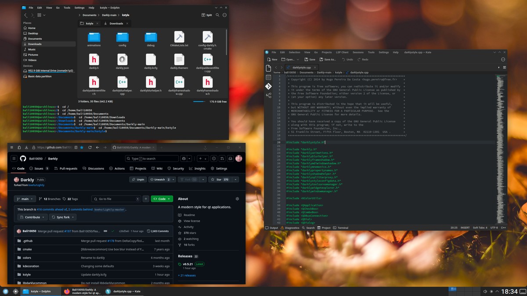Click the Save As button in Kate toolbar
Image resolution: width=527 pixels, height=296 pixels.
click(x=327, y=59)
